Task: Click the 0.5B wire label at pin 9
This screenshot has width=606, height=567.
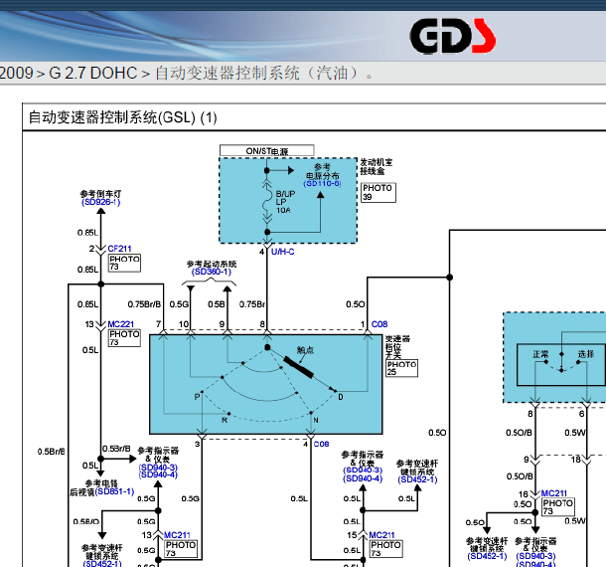Action: [x=216, y=304]
